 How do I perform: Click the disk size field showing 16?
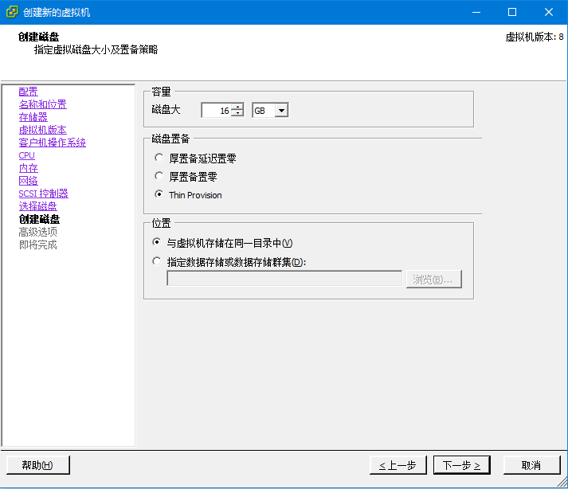[x=217, y=110]
